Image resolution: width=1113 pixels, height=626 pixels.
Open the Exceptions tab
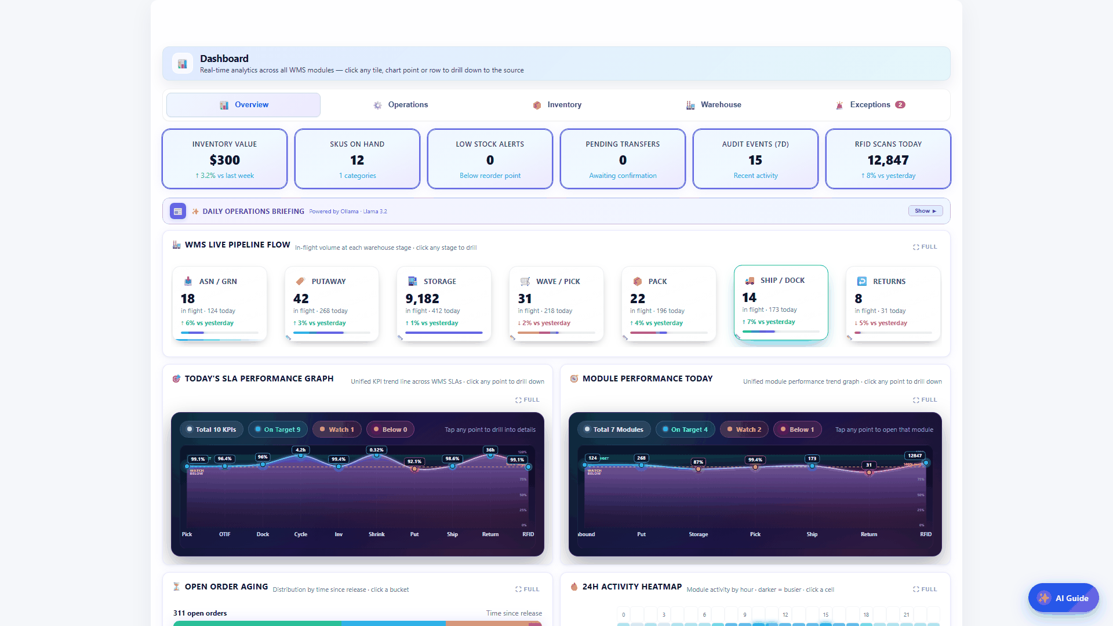(870, 105)
